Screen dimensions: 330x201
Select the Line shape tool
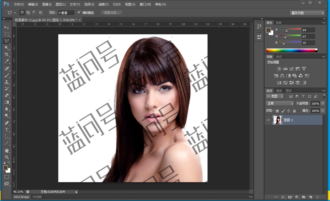[7, 143]
